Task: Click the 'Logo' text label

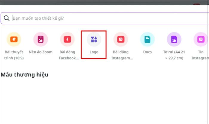Action: (94, 52)
